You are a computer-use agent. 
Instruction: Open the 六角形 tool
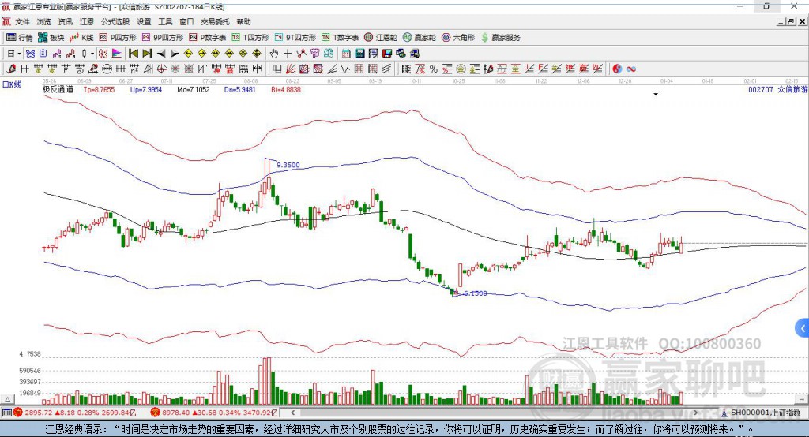pyautogui.click(x=458, y=38)
